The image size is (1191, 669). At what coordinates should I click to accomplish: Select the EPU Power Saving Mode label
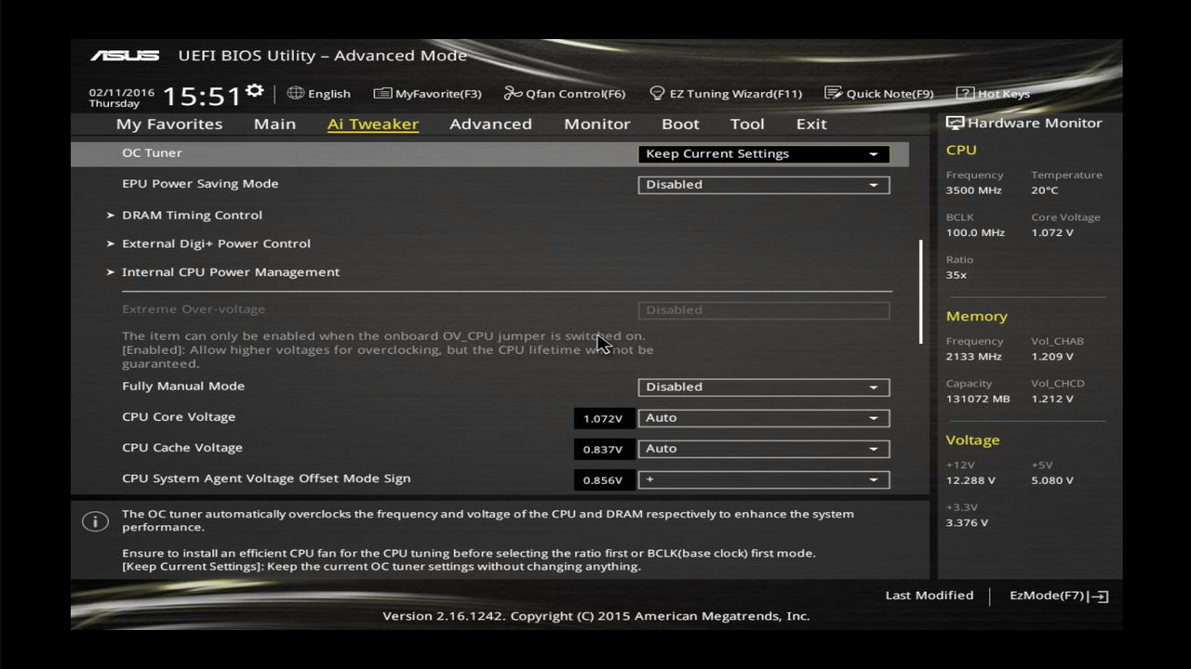click(x=200, y=183)
